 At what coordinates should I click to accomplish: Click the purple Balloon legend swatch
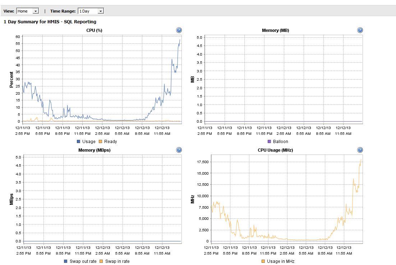point(270,142)
